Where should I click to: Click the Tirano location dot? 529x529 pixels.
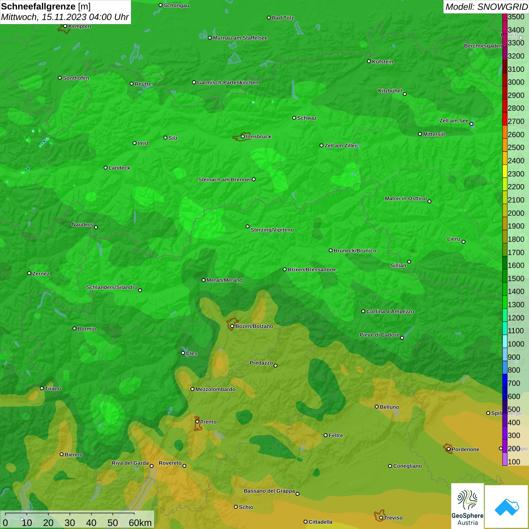click(x=42, y=388)
